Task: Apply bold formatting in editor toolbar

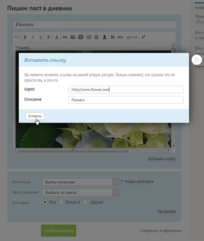Action: (x=25, y=37)
